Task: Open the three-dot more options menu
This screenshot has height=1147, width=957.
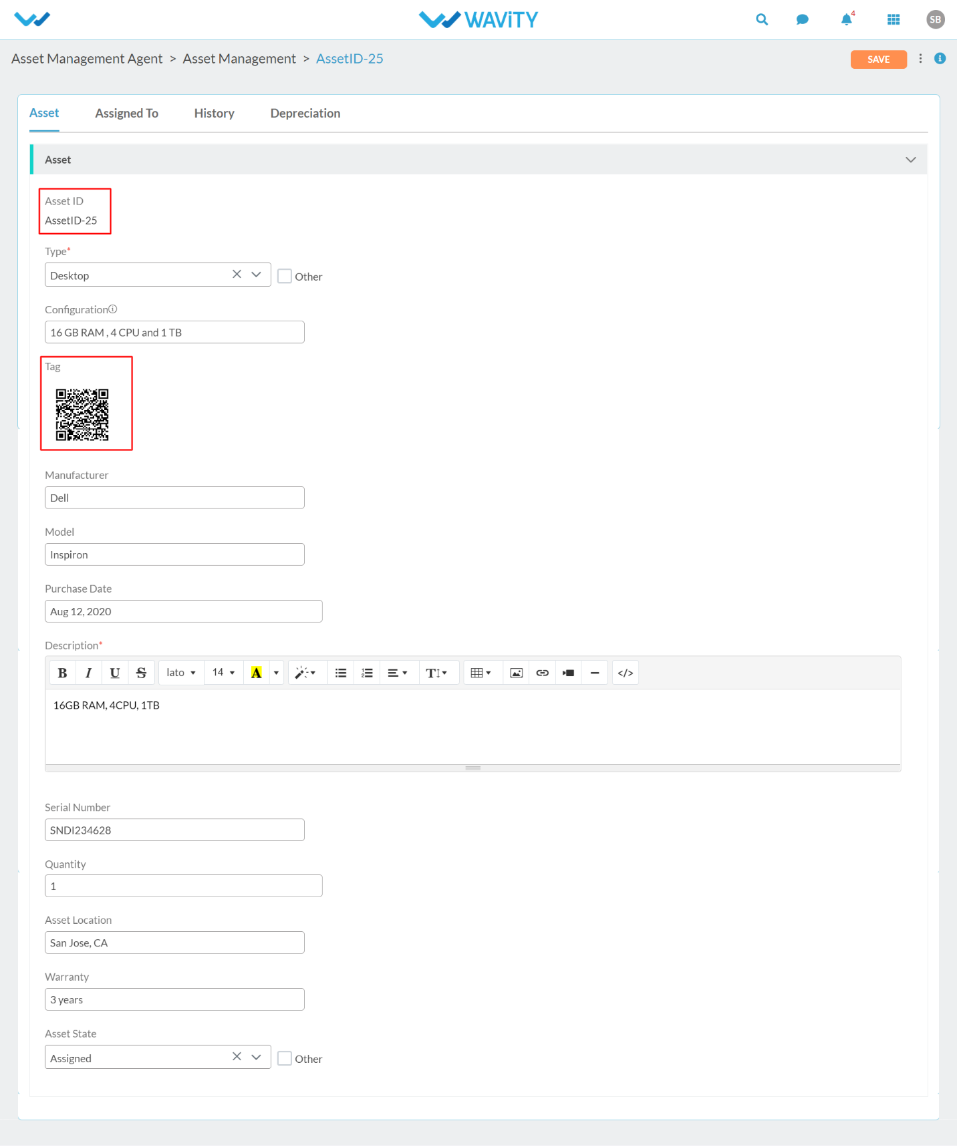Action: pos(920,59)
